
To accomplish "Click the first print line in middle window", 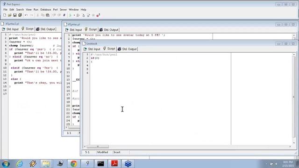I will (119, 35).
